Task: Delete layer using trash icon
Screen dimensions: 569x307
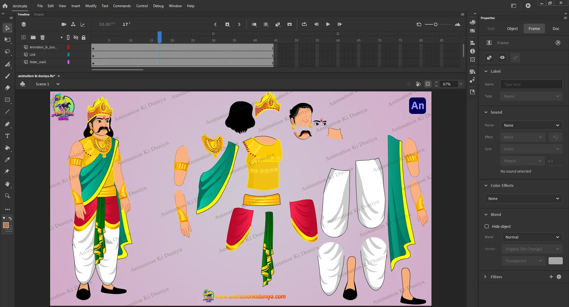Action: tap(42, 37)
